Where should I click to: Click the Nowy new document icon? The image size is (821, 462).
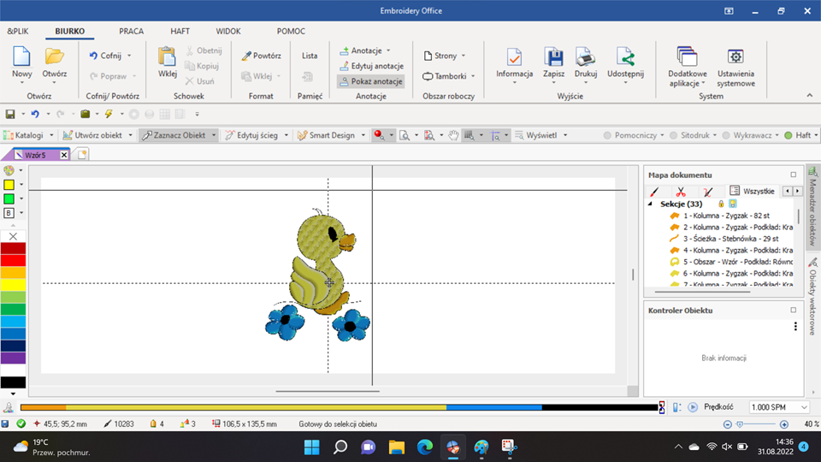22,58
